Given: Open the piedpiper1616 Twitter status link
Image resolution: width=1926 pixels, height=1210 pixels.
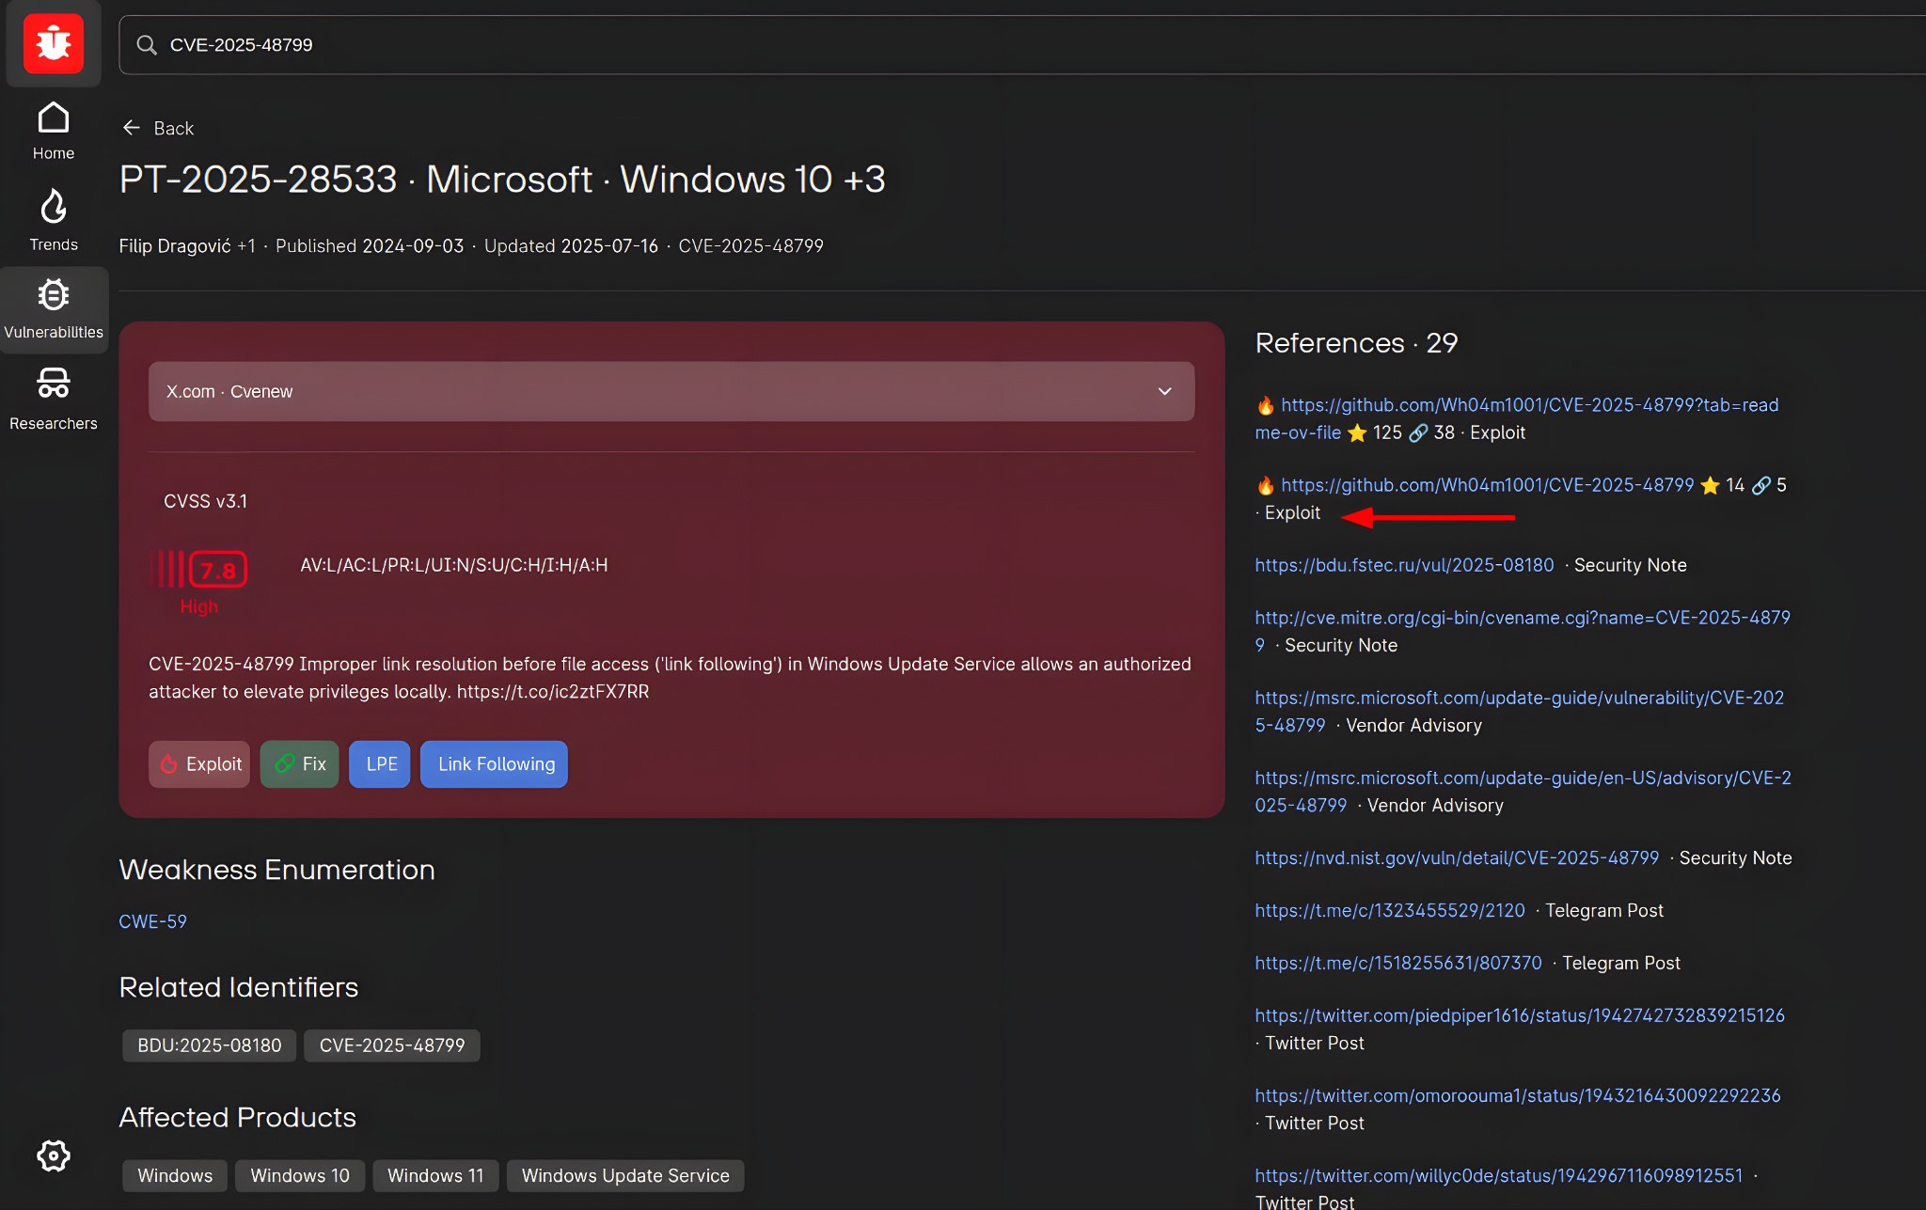Looking at the screenshot, I should pyautogui.click(x=1520, y=1015).
